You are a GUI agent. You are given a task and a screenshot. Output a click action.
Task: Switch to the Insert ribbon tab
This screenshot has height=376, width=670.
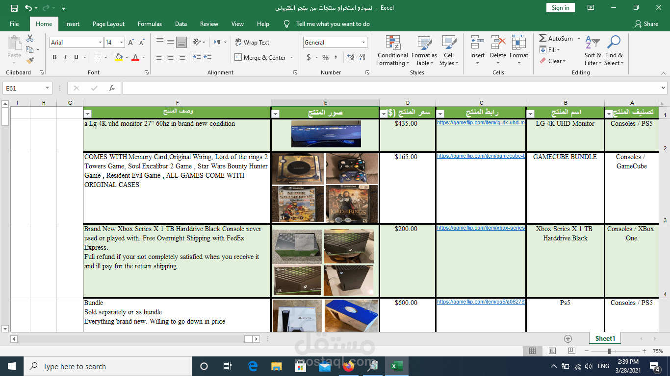72,24
